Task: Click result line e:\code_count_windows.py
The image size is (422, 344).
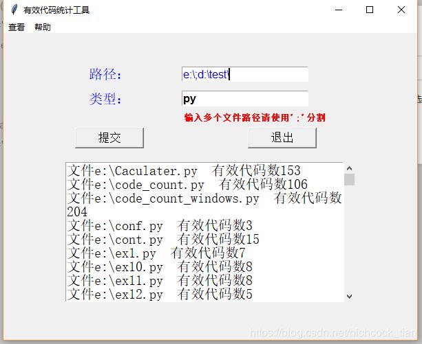Action: (x=204, y=198)
